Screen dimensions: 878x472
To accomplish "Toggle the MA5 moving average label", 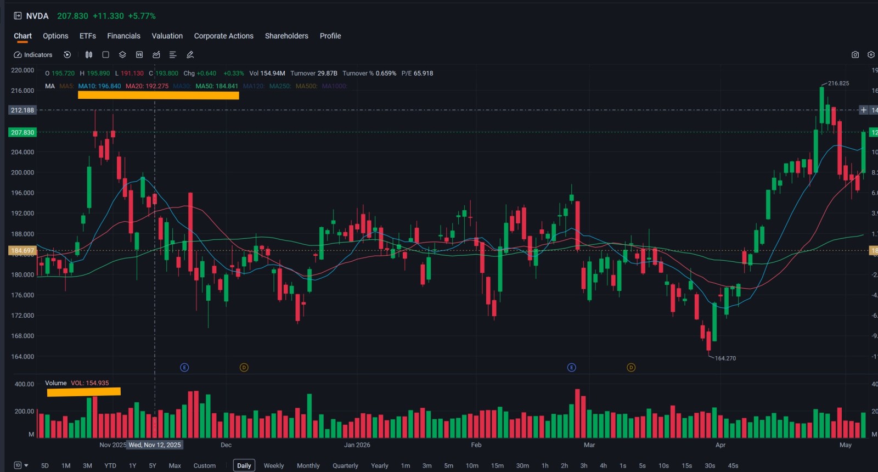I will pos(66,86).
